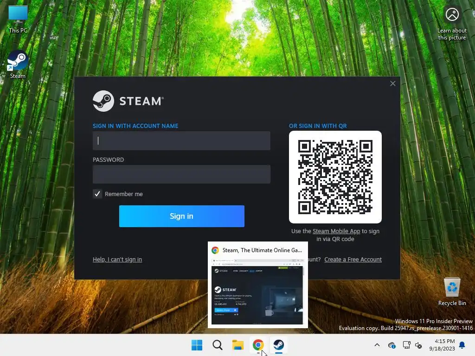Click the Remember me label text
Image resolution: width=475 pixels, height=356 pixels.
[x=123, y=194]
